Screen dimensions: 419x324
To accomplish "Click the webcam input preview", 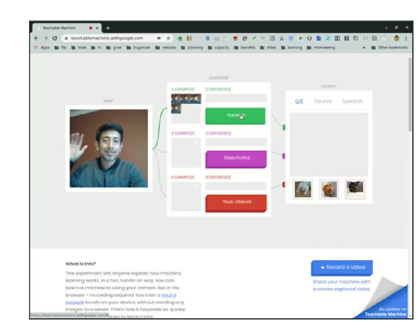I will [109, 148].
